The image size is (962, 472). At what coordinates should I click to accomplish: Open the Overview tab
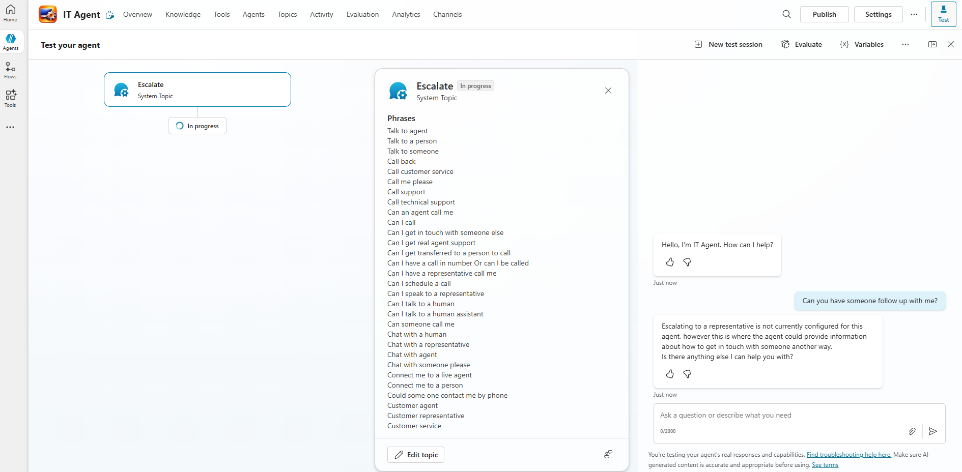point(137,14)
